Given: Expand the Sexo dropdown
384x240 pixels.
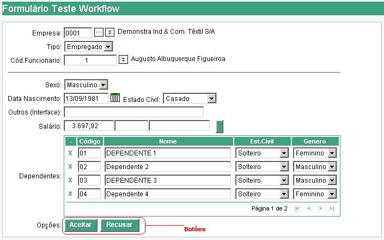Looking at the screenshot, I should [x=103, y=85].
